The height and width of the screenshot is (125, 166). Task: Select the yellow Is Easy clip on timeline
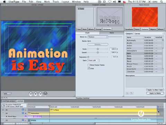[103, 110]
